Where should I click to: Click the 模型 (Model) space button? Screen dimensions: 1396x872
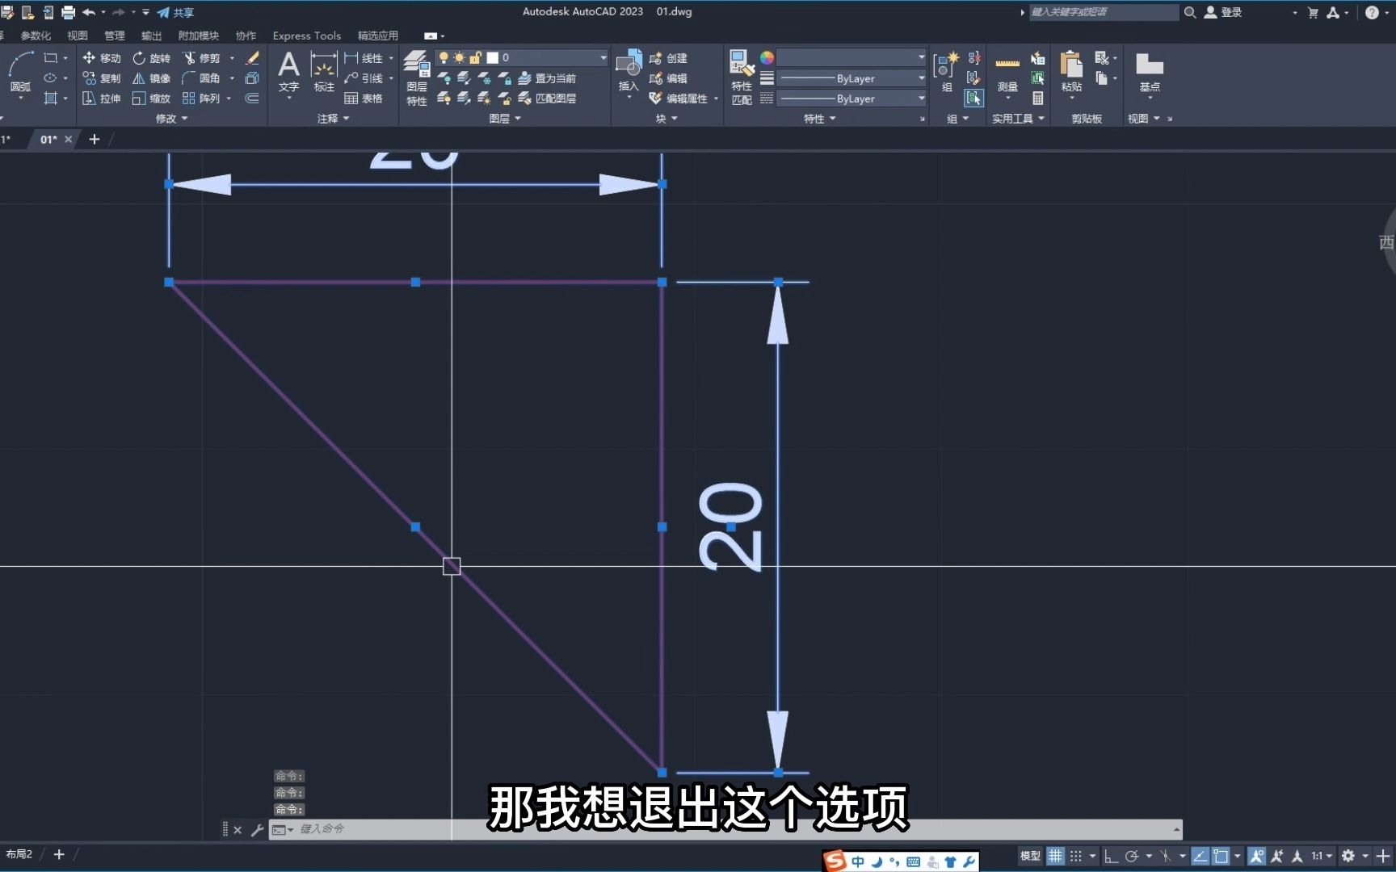(x=1030, y=856)
